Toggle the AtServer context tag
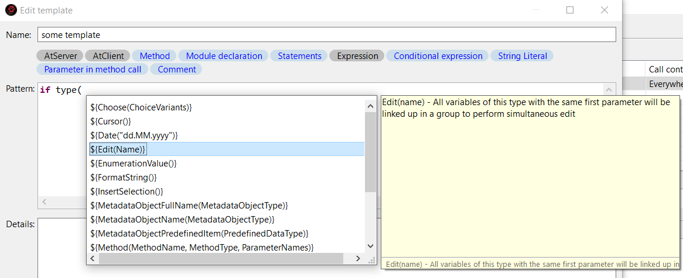 point(60,56)
